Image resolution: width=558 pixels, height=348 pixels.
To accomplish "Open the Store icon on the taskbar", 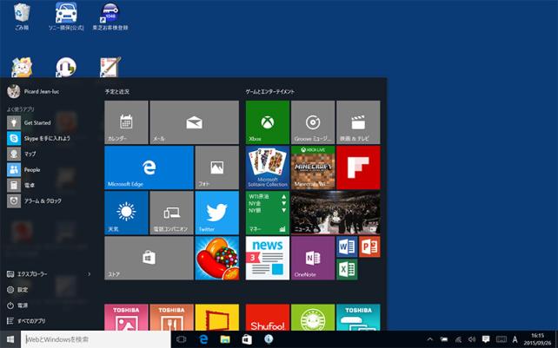I will [247, 339].
